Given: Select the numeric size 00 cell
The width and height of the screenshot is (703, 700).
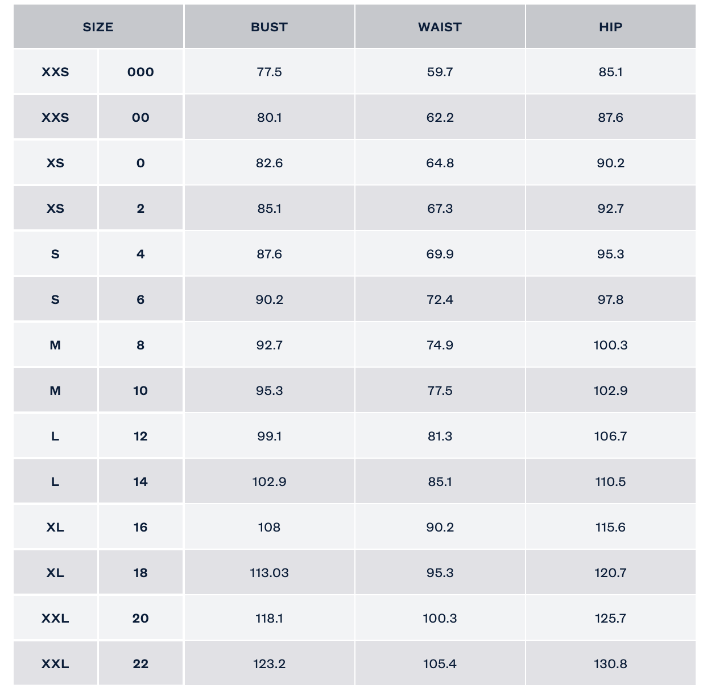Looking at the screenshot, I should coord(140,118).
